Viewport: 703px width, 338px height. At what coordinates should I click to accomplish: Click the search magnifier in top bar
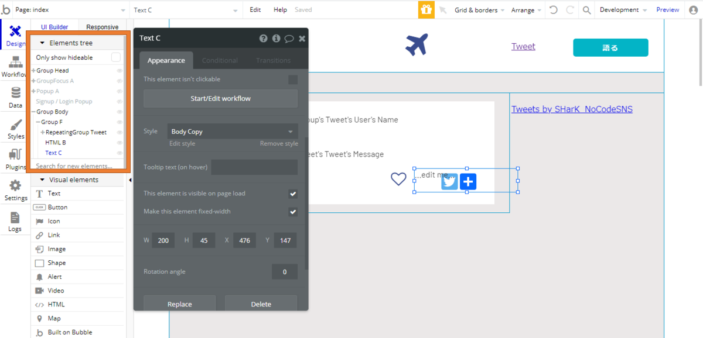point(586,10)
